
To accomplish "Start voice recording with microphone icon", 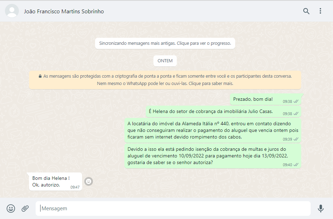I will pyautogui.click(x=320, y=209).
